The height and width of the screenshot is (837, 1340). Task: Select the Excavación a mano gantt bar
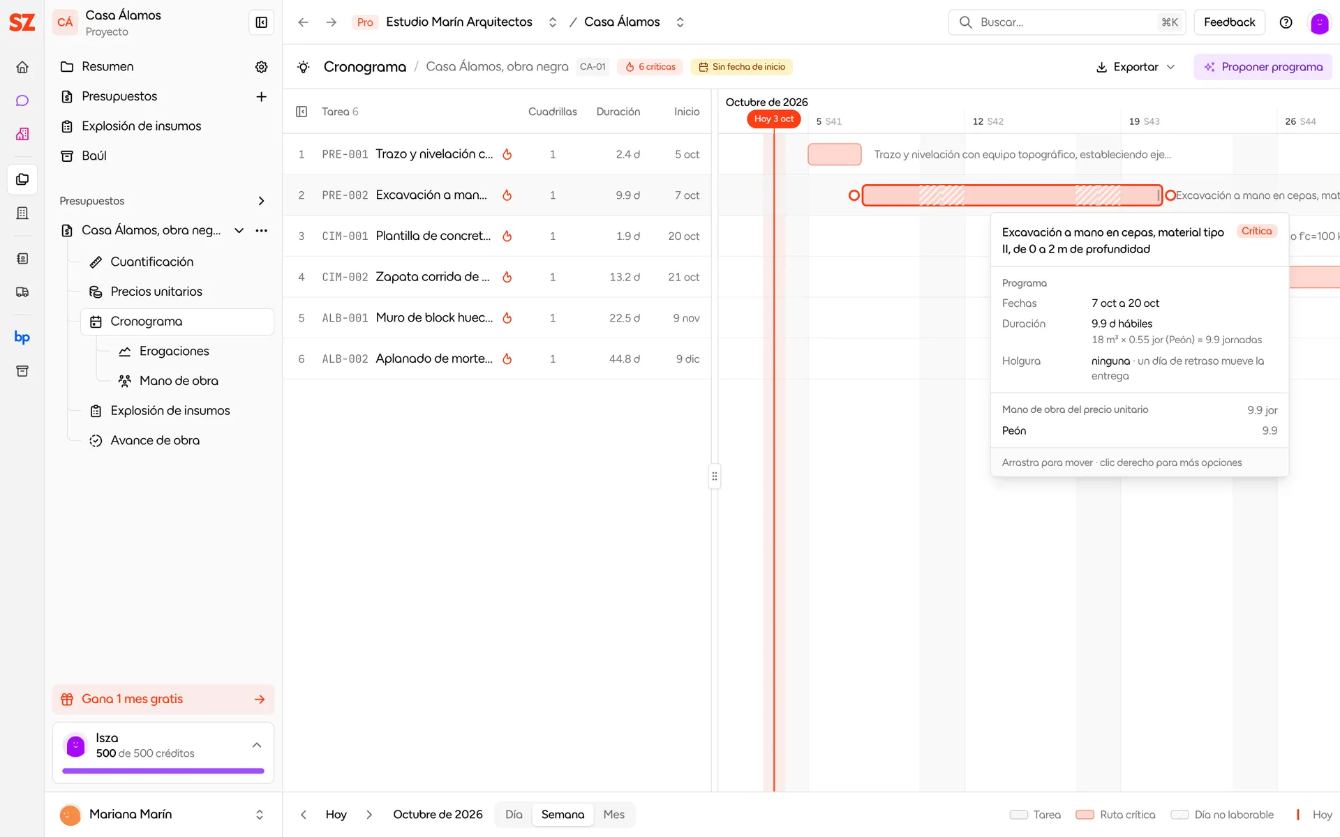[x=1012, y=195]
